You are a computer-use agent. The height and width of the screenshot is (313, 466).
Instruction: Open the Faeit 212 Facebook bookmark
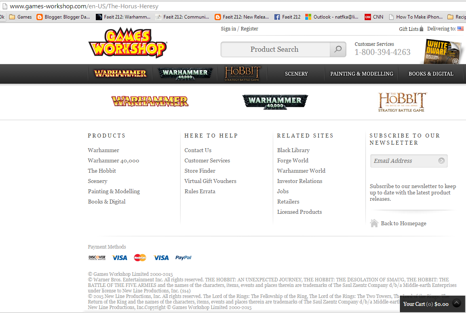pos(287,17)
